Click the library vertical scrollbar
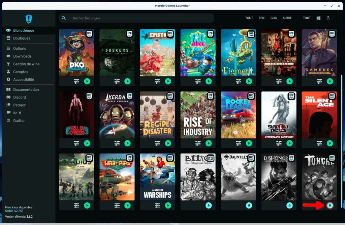This screenshot has width=345, height=225. 341,135
